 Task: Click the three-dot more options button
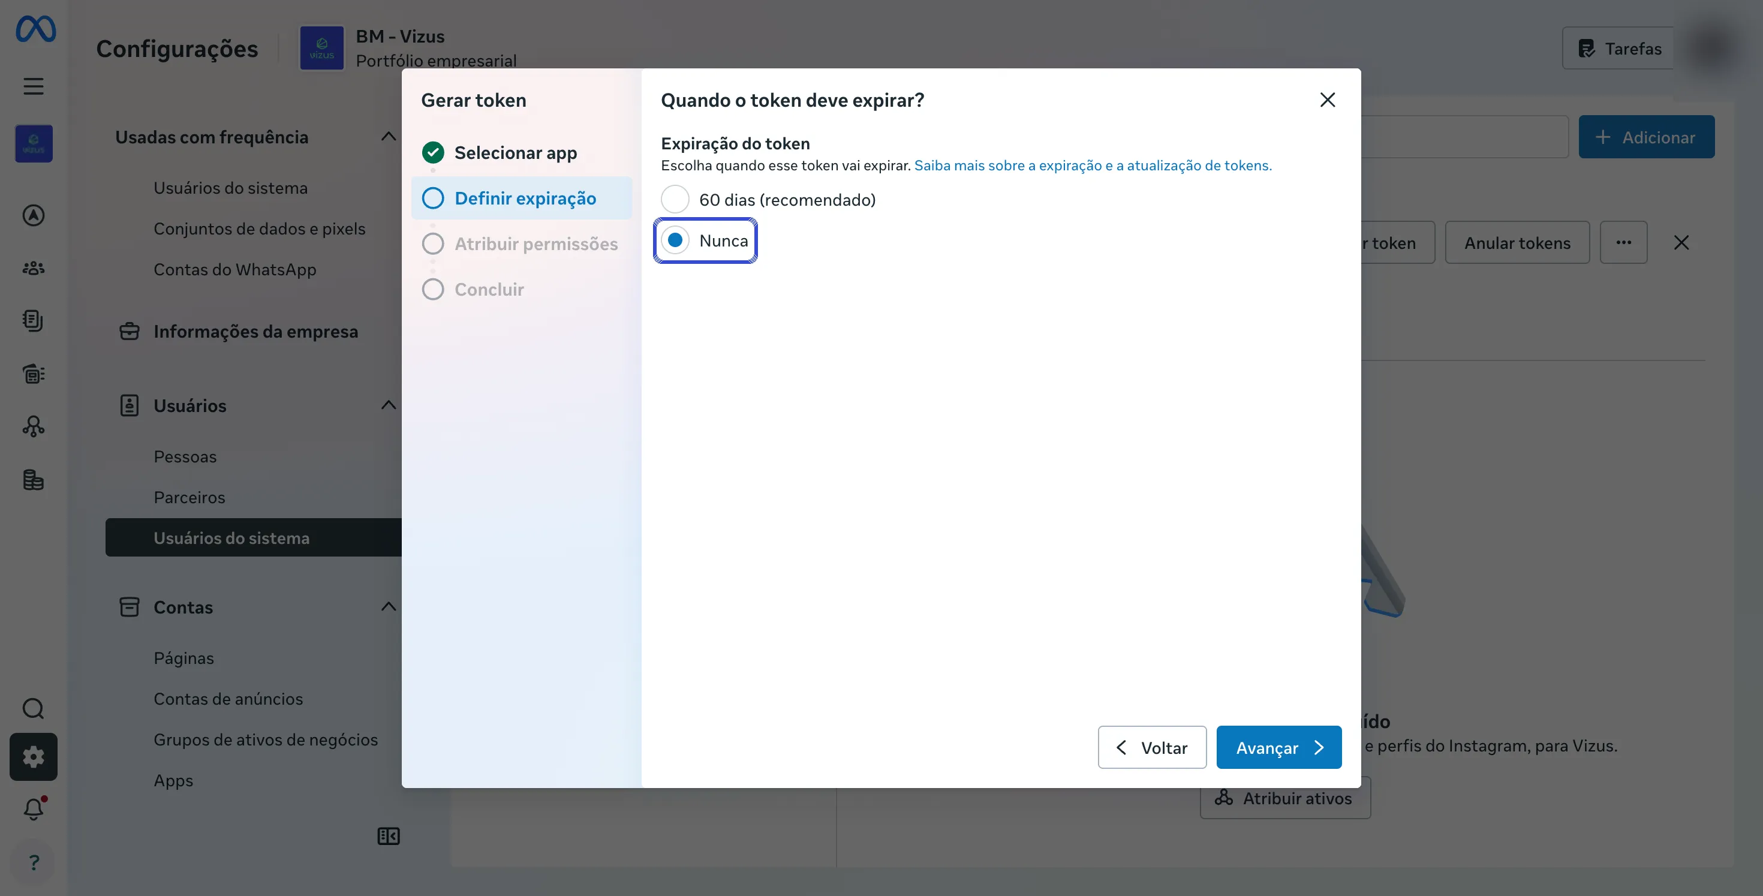pos(1623,242)
